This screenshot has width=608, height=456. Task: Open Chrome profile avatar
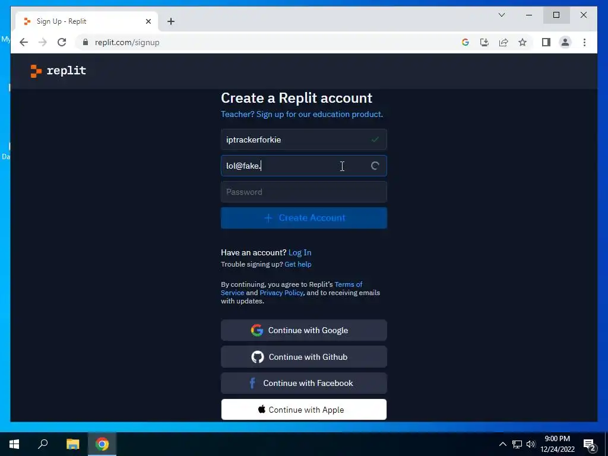pyautogui.click(x=565, y=42)
